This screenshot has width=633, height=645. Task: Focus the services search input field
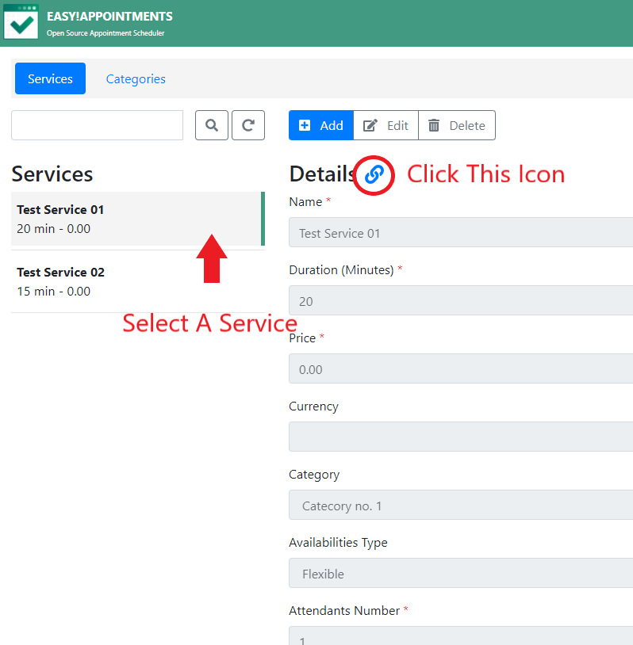[x=98, y=125]
